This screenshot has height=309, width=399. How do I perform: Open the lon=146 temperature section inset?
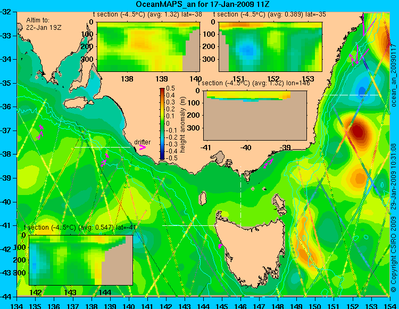(255, 116)
